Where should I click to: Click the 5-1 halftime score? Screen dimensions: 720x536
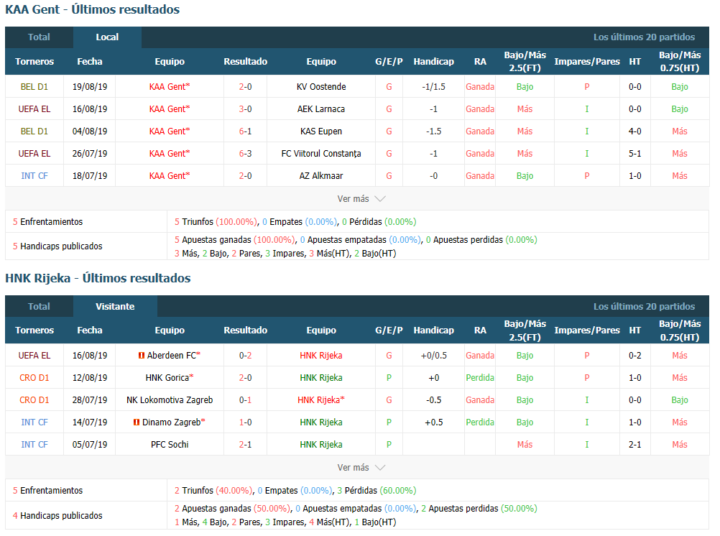coord(635,154)
